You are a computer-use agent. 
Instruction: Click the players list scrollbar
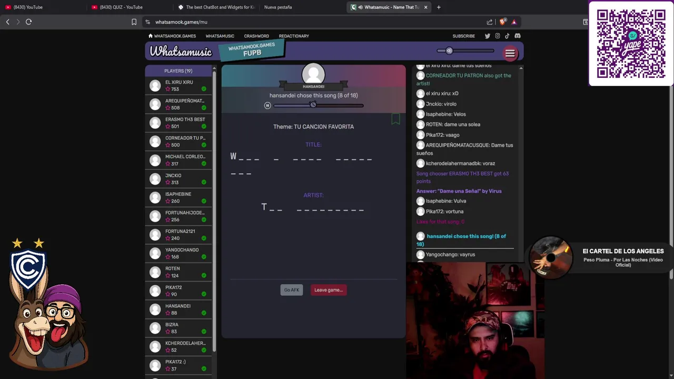(x=214, y=211)
